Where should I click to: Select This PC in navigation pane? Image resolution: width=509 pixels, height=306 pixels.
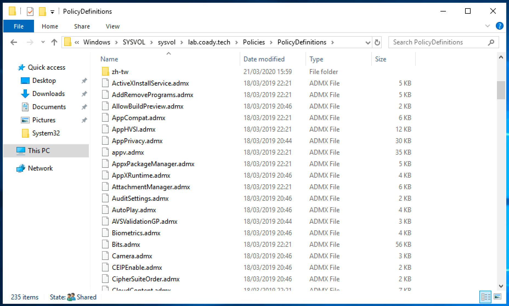click(x=46, y=151)
